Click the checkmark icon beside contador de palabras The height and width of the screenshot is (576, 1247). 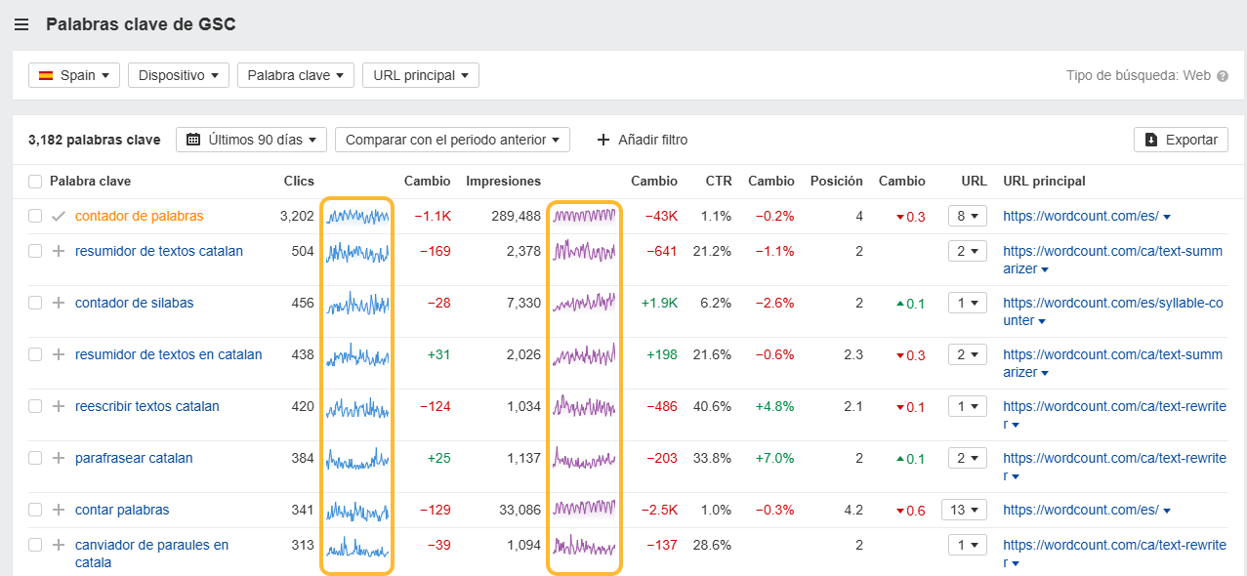[59, 216]
